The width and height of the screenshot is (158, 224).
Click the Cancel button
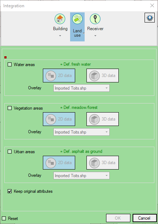(x=145, y=218)
